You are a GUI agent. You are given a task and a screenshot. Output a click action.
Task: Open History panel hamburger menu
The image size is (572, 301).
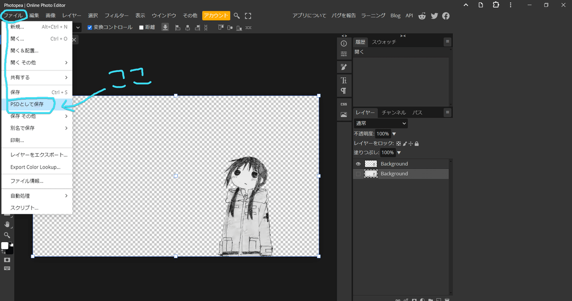pos(448,42)
